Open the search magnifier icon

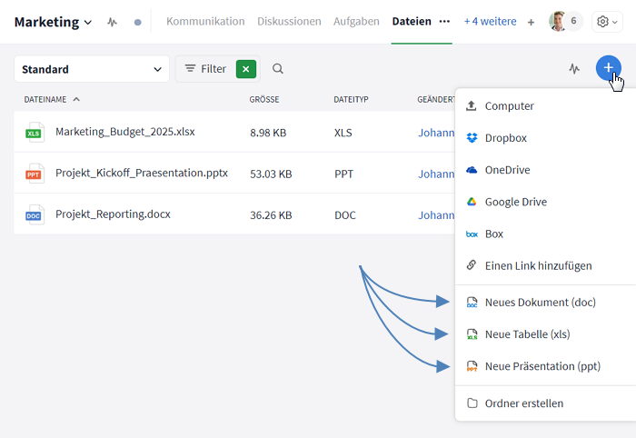[x=278, y=69]
